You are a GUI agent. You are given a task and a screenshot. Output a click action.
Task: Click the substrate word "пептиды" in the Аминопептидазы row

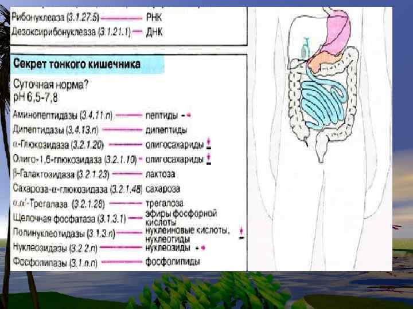click(161, 116)
